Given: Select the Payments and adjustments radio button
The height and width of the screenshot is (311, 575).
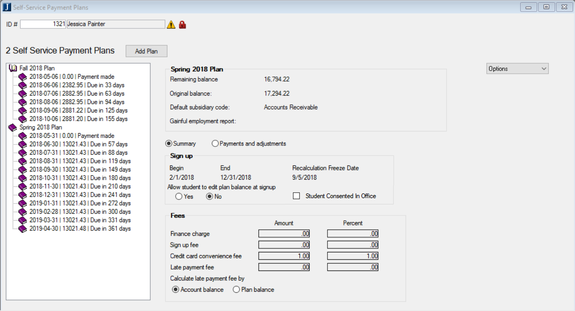Looking at the screenshot, I should [215, 143].
